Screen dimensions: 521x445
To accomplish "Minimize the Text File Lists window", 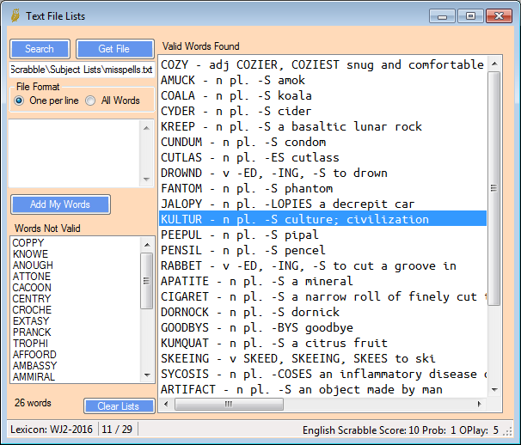I will 442,16.
